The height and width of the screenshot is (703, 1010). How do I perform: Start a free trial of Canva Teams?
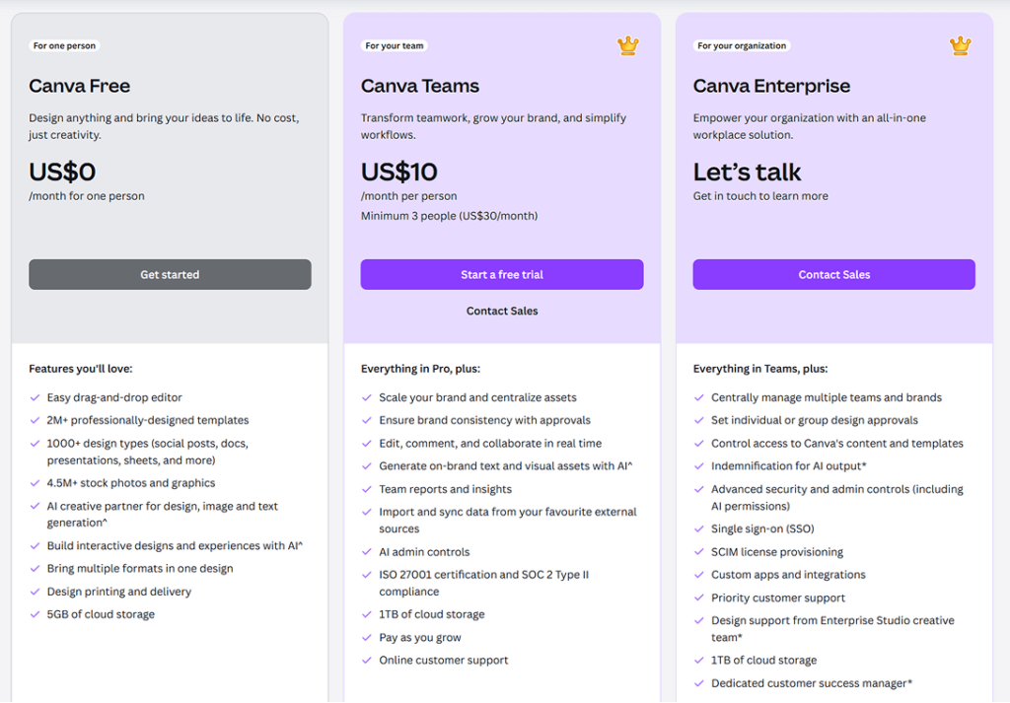(x=502, y=275)
